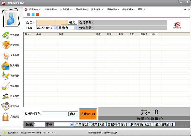Open the 会员管理 menu

coord(66,10)
